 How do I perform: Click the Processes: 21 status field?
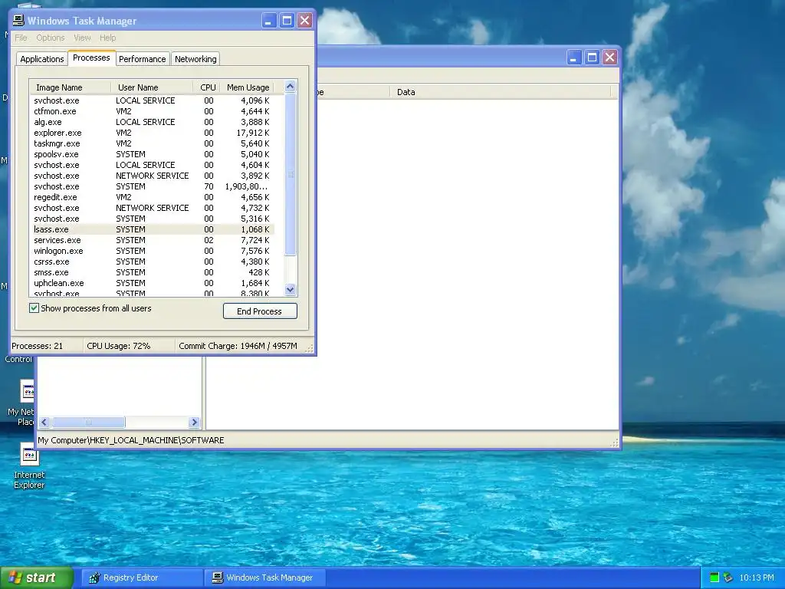click(47, 346)
